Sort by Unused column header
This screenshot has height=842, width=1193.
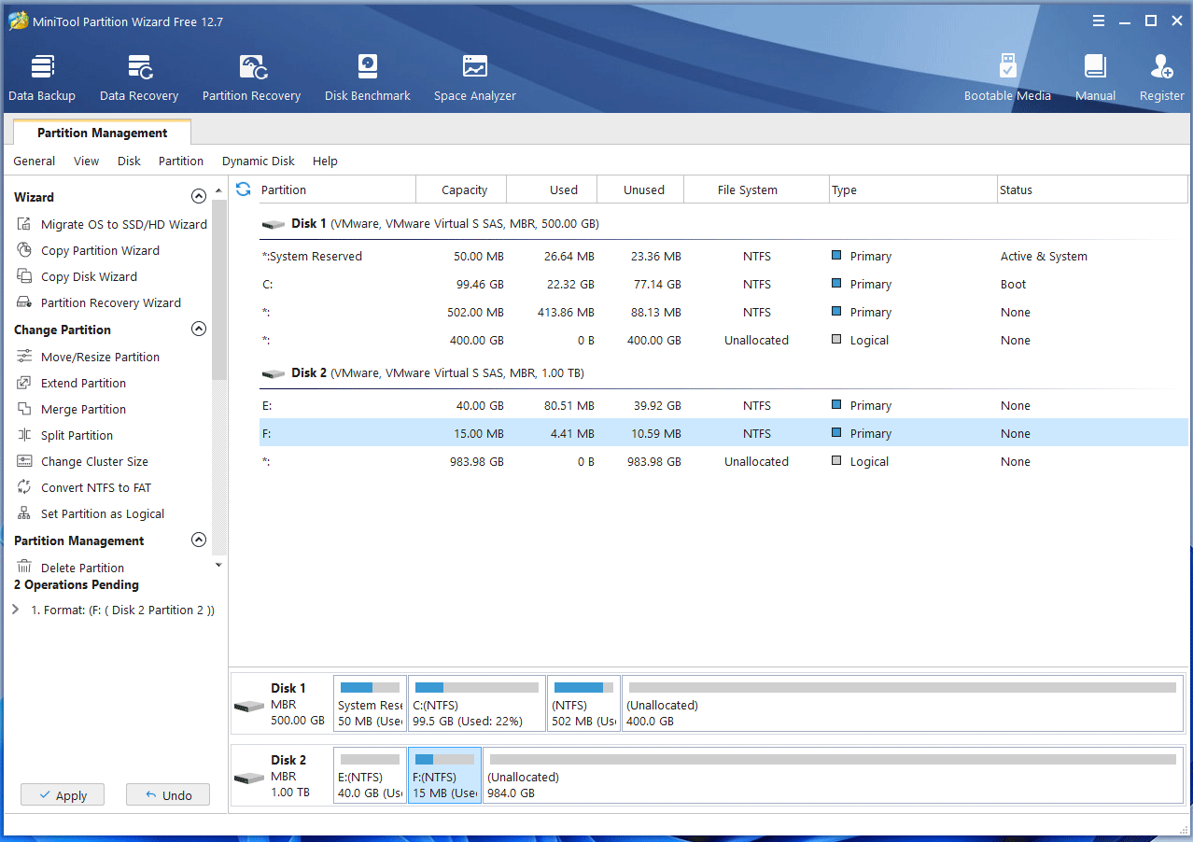[640, 189]
